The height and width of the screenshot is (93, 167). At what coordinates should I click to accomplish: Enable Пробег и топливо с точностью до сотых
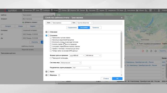tap(51, 49)
